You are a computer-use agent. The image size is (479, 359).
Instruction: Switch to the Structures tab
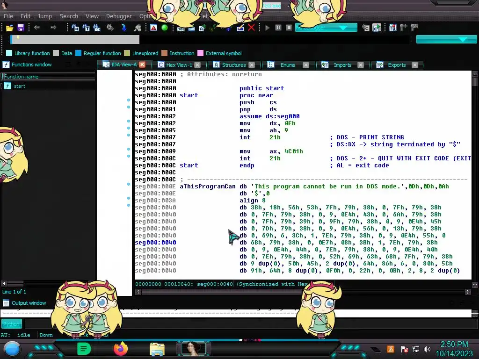click(233, 65)
